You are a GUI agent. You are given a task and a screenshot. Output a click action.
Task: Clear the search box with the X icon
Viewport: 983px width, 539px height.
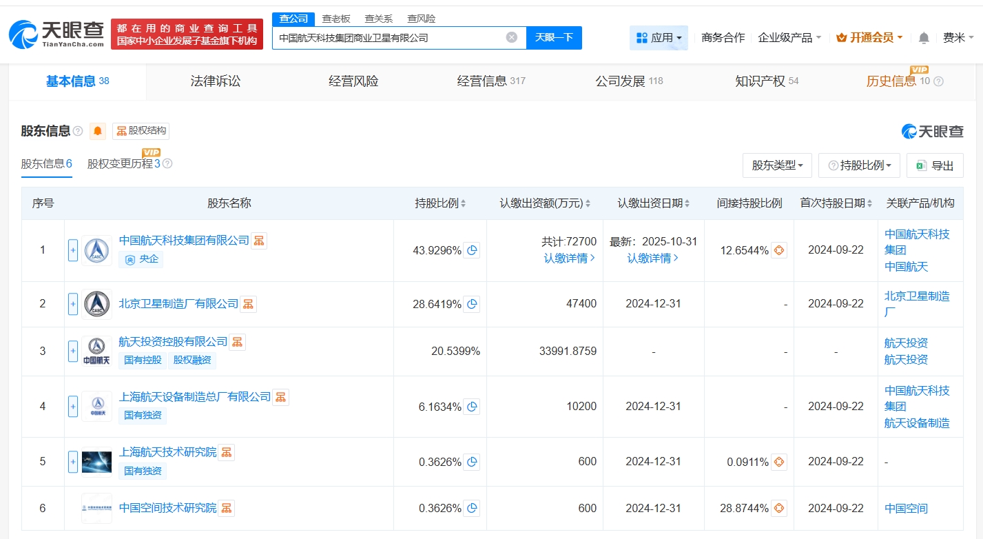511,37
